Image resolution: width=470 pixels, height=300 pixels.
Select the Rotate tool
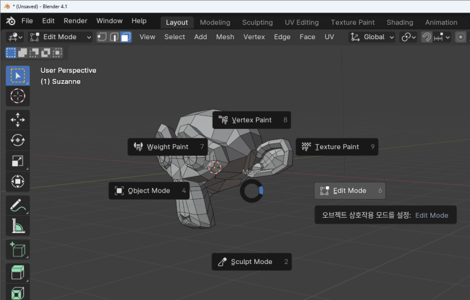(18, 140)
